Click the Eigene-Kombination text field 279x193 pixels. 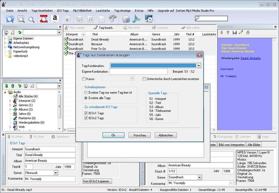(x=138, y=72)
